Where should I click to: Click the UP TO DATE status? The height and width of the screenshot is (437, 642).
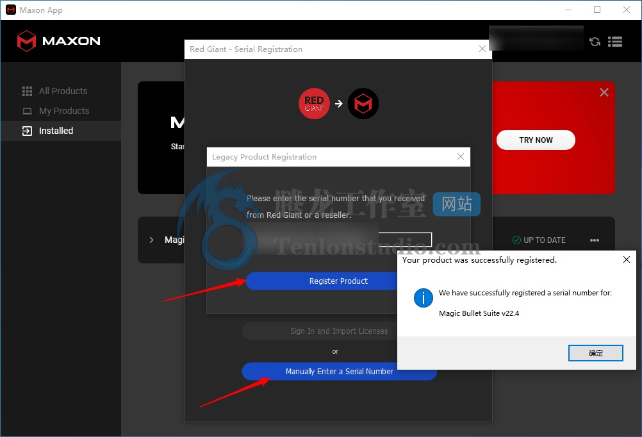539,240
